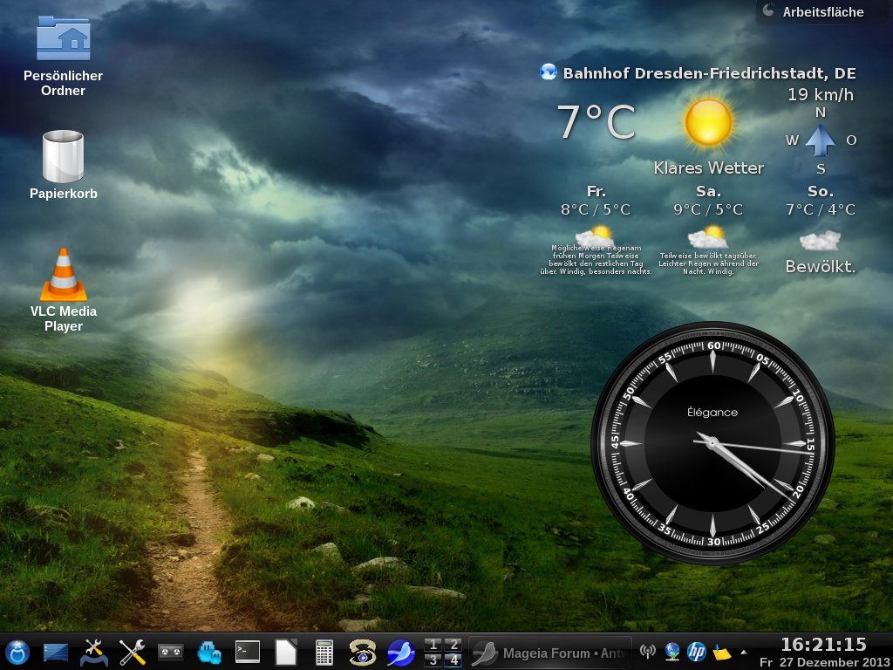Open the wireless network tray icon

(x=648, y=651)
